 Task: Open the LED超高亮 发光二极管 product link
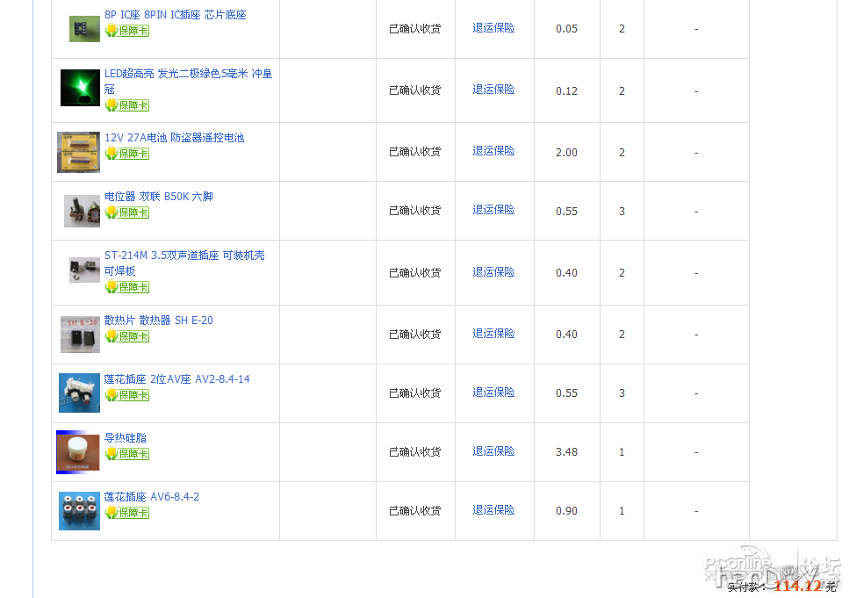coord(188,74)
